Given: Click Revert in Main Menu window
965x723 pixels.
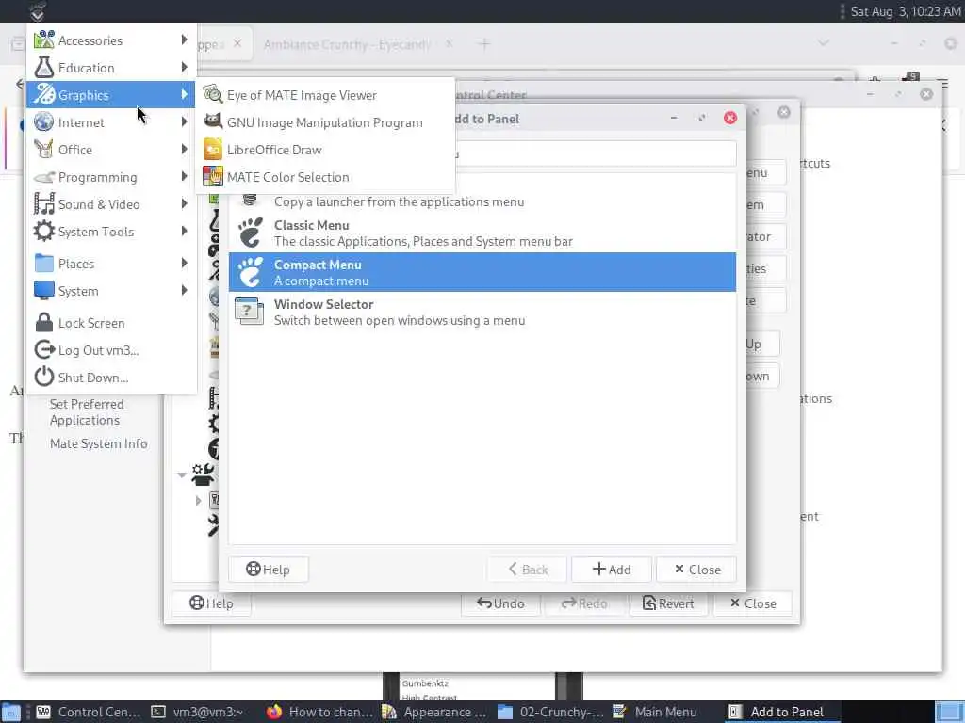Looking at the screenshot, I should 668,603.
